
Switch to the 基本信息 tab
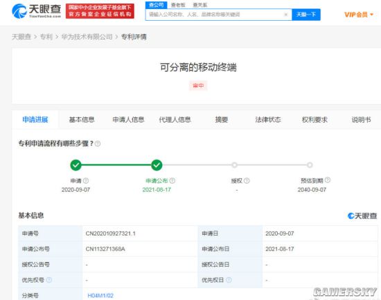tap(82, 120)
